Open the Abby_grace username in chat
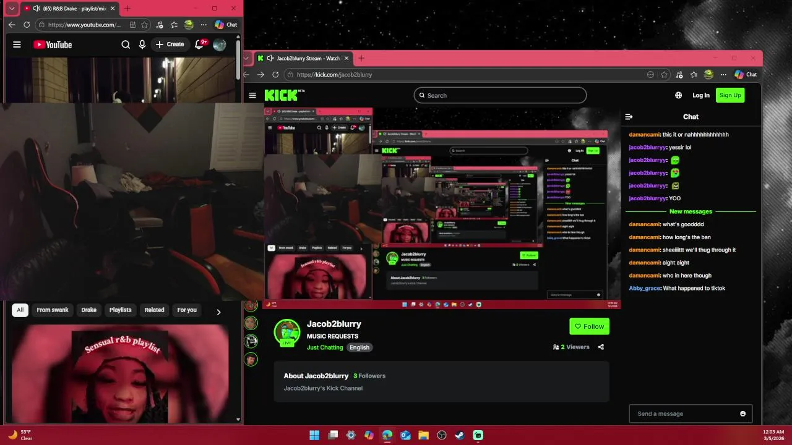Viewport: 792px width, 445px height. [x=645, y=289]
